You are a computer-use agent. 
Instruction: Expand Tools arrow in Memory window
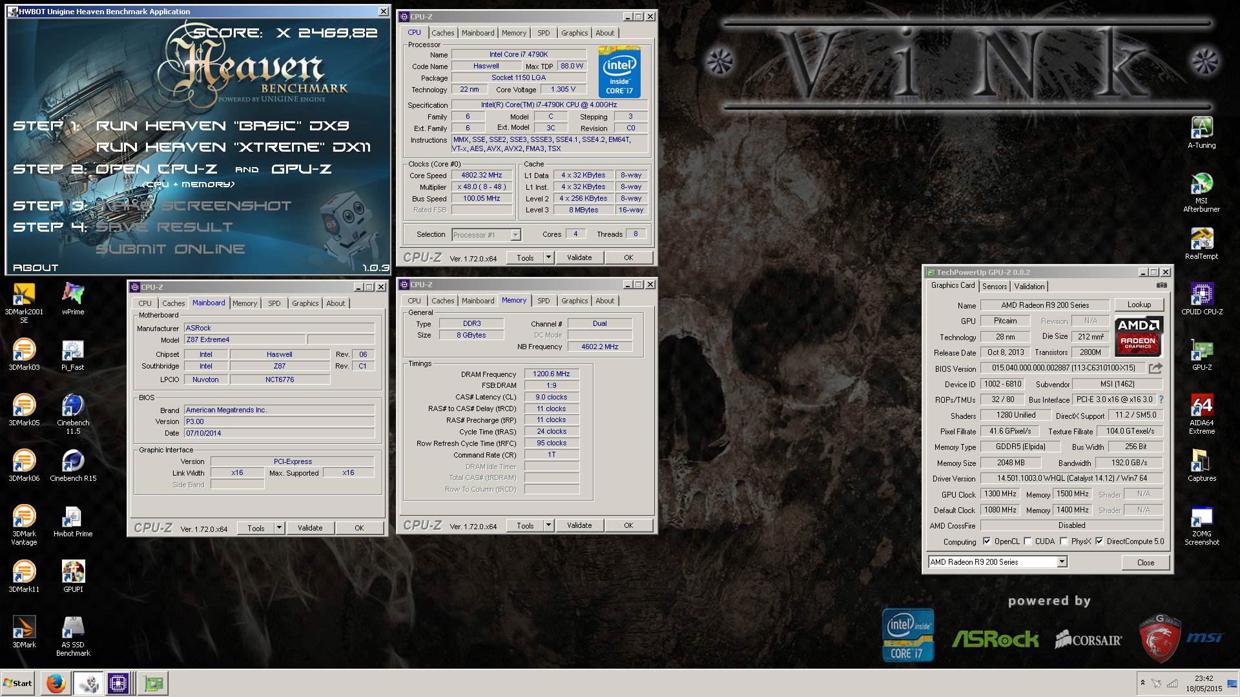point(548,525)
